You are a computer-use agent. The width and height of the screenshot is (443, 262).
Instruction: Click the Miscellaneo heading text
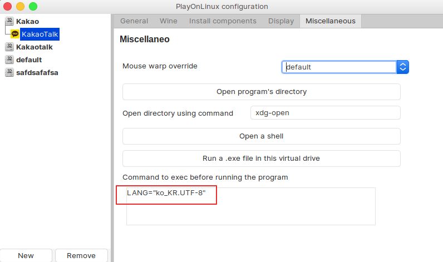point(145,39)
